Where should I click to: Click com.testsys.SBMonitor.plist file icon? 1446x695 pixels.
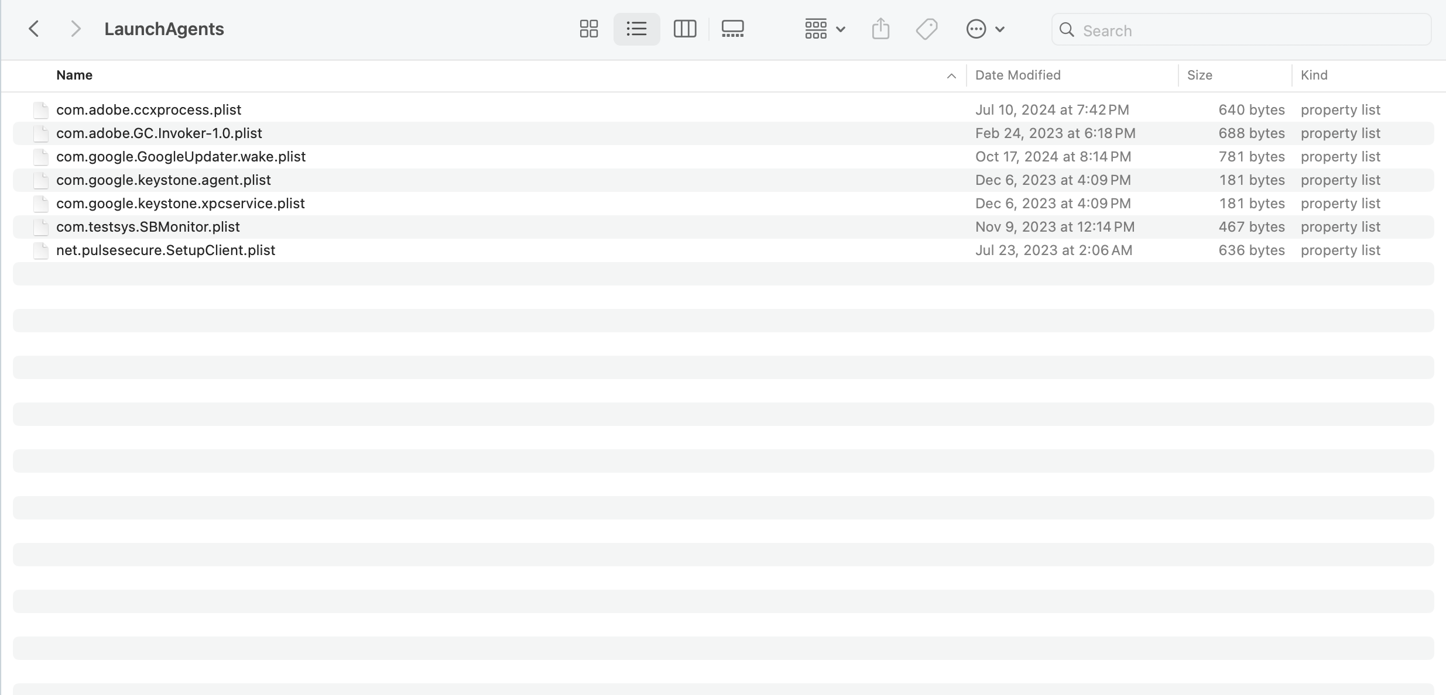coord(40,227)
